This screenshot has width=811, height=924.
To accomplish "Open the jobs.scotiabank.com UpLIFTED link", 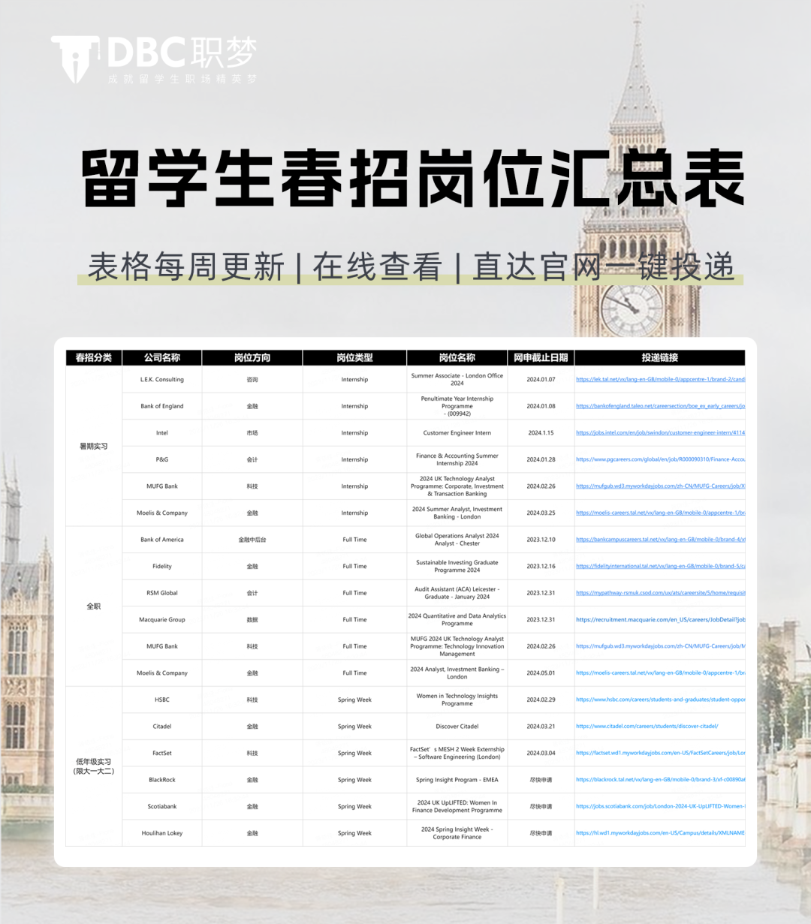I will pyautogui.click(x=660, y=807).
